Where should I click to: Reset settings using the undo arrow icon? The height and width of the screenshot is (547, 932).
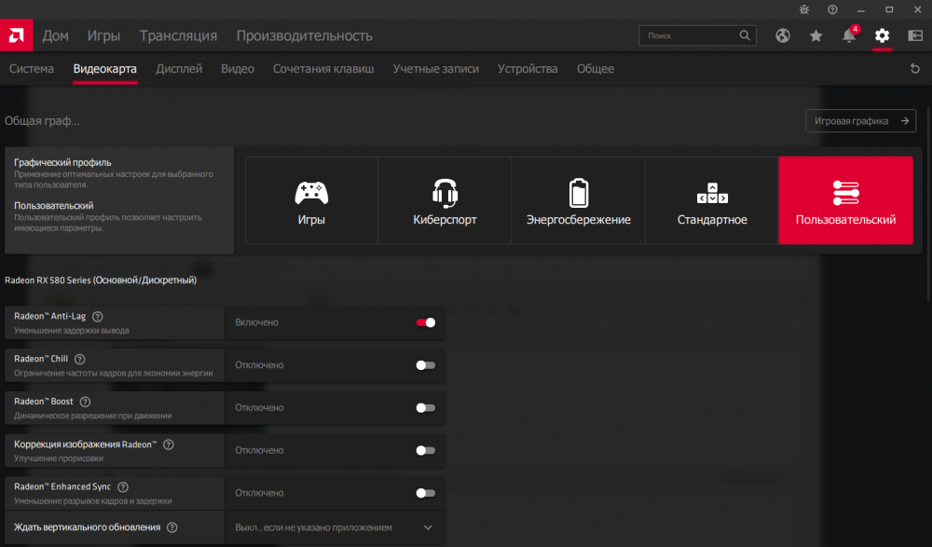click(914, 69)
